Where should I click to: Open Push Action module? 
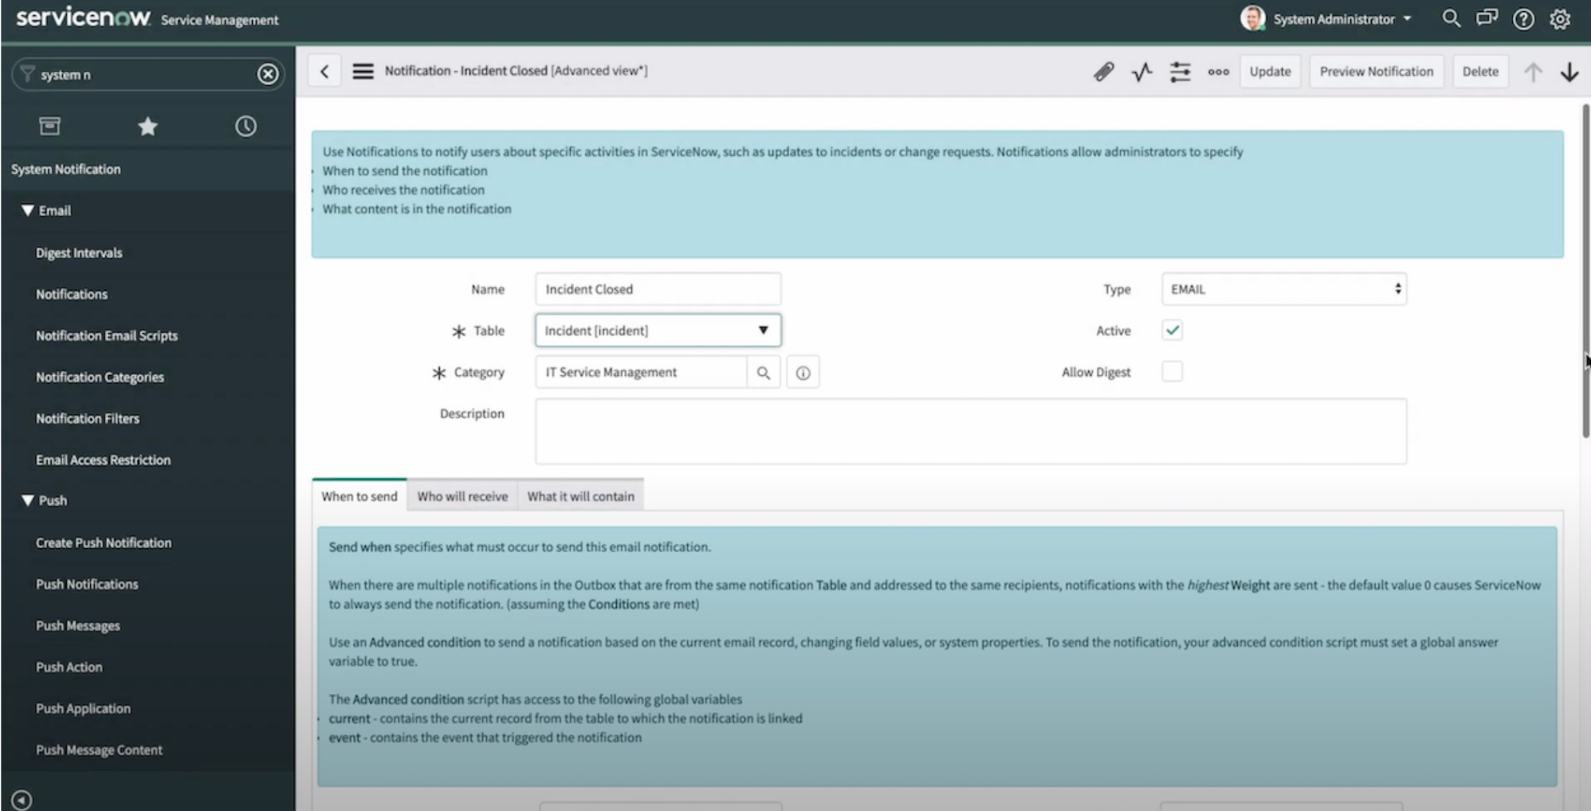[x=69, y=667]
